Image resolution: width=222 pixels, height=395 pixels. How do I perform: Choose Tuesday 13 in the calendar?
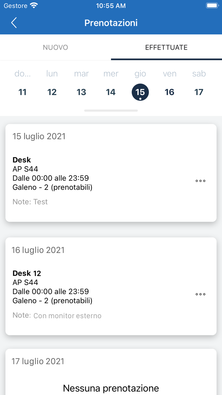[x=81, y=92]
